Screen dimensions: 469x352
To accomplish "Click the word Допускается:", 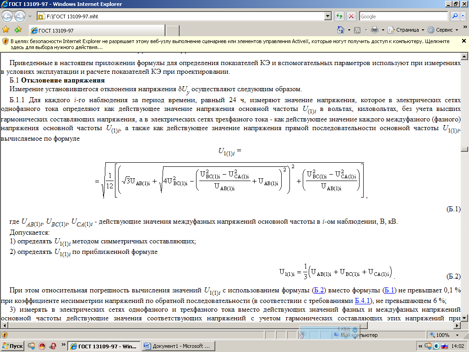I will [x=30, y=232].
